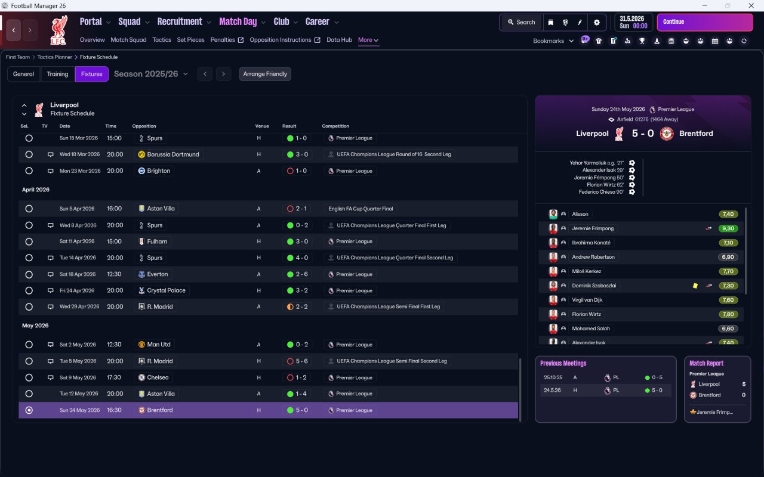The height and width of the screenshot is (477, 764).
Task: Open the training cone bookmark icon
Action: click(657, 41)
